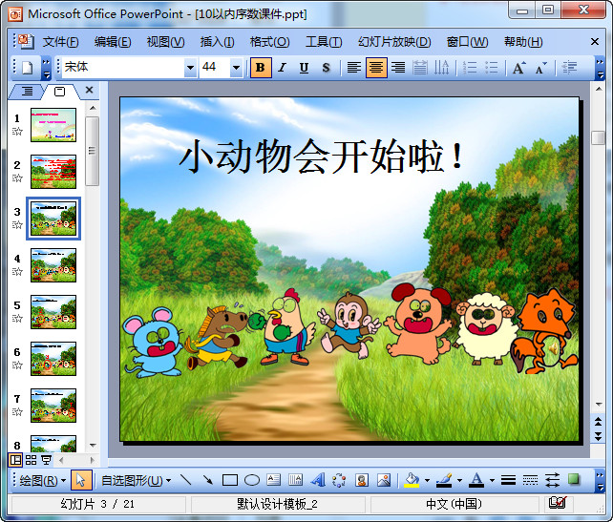Viewport: 613px width, 522px height.
Task: Toggle Italic formatting
Action: 283,68
